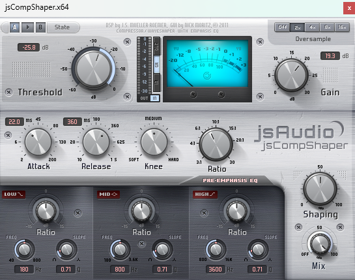Click the Threshold knob
This screenshot has width=355, height=280.
(x=93, y=69)
